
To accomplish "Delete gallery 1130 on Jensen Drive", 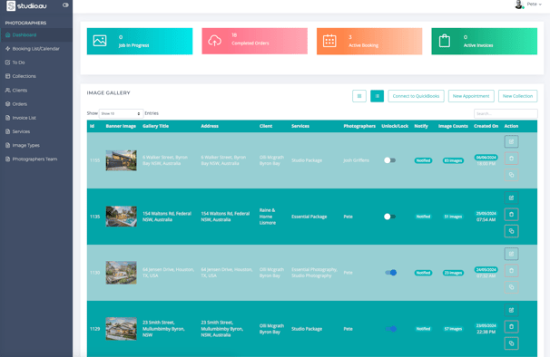I will pyautogui.click(x=511, y=270).
